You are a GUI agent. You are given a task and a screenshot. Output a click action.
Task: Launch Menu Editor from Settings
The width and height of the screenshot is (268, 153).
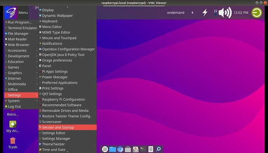68,27
